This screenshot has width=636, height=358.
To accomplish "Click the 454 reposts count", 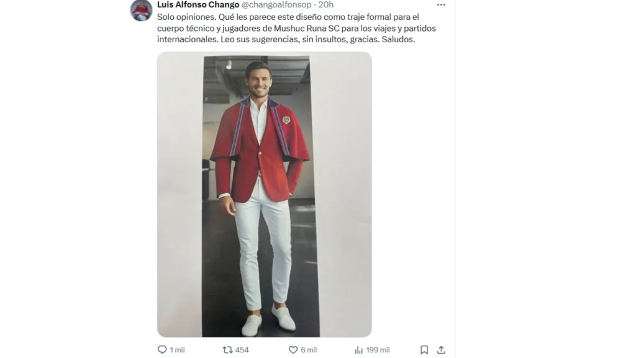I will 242,350.
